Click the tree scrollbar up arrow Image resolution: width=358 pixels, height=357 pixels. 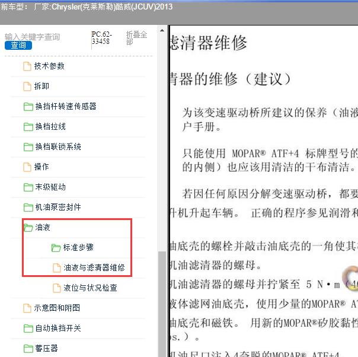[162, 30]
